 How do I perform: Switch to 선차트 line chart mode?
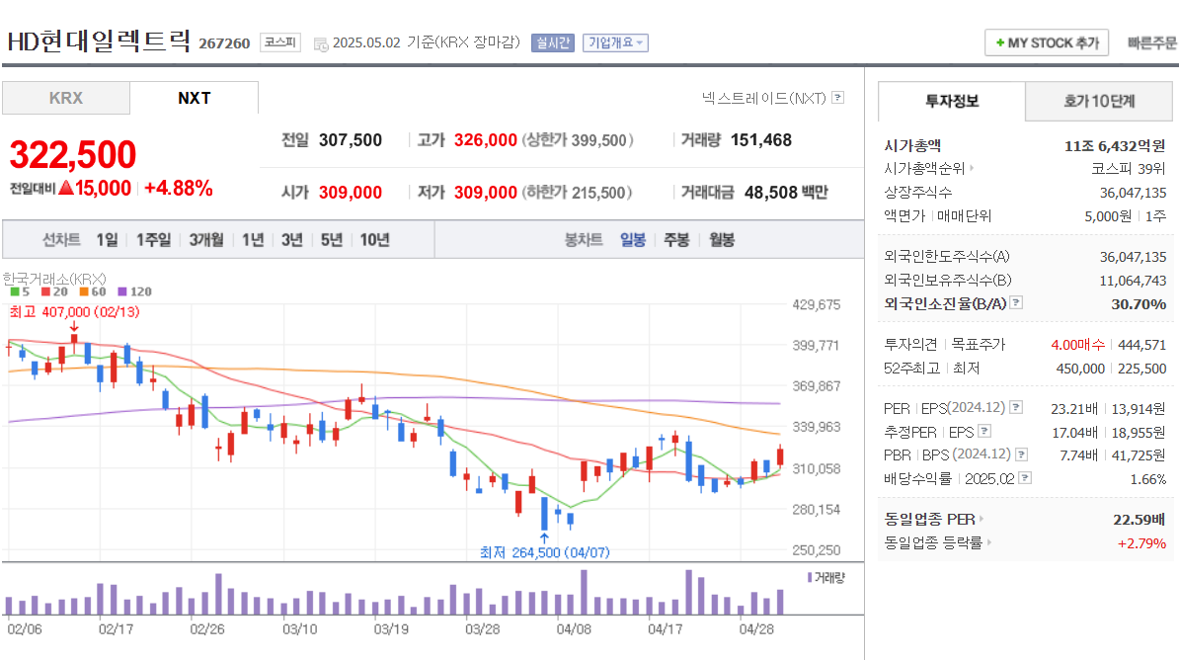(x=63, y=240)
